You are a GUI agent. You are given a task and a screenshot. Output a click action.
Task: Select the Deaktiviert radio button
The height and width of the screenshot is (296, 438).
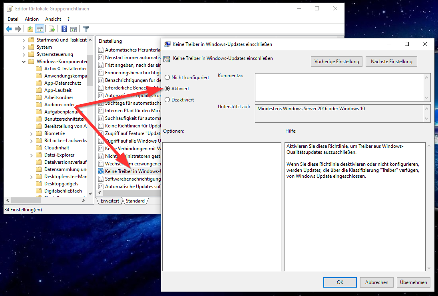167,100
